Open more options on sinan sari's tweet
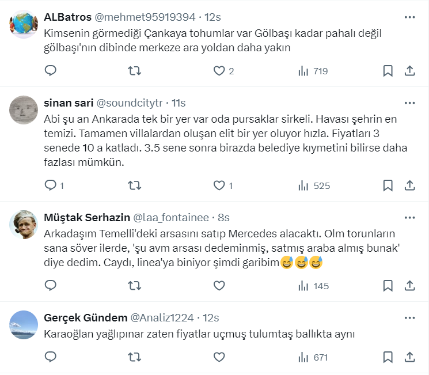429x375 pixels. [x=409, y=103]
